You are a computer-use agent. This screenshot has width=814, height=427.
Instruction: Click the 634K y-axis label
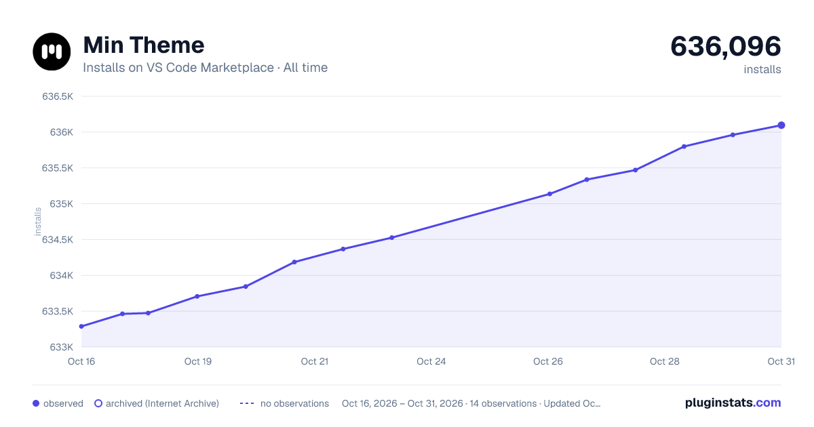[61, 276]
